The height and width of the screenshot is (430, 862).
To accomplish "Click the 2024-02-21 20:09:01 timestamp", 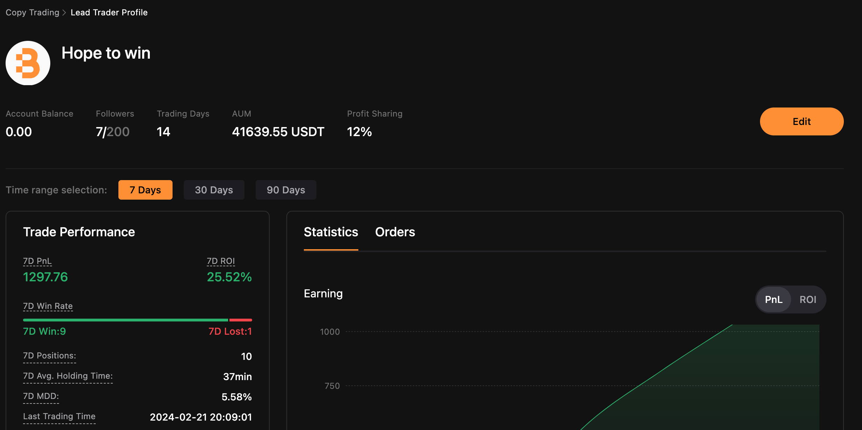I will coord(201,417).
